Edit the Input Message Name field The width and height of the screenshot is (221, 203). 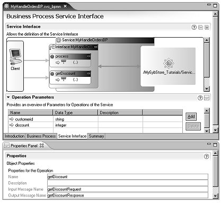(128, 189)
